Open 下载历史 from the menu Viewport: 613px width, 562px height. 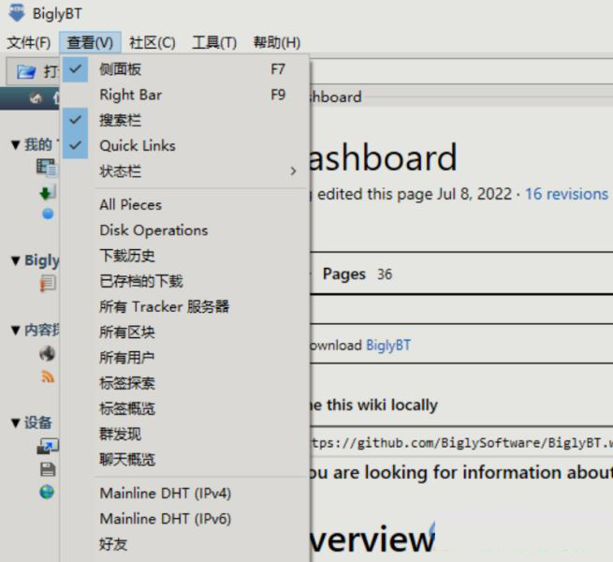[x=184, y=256]
